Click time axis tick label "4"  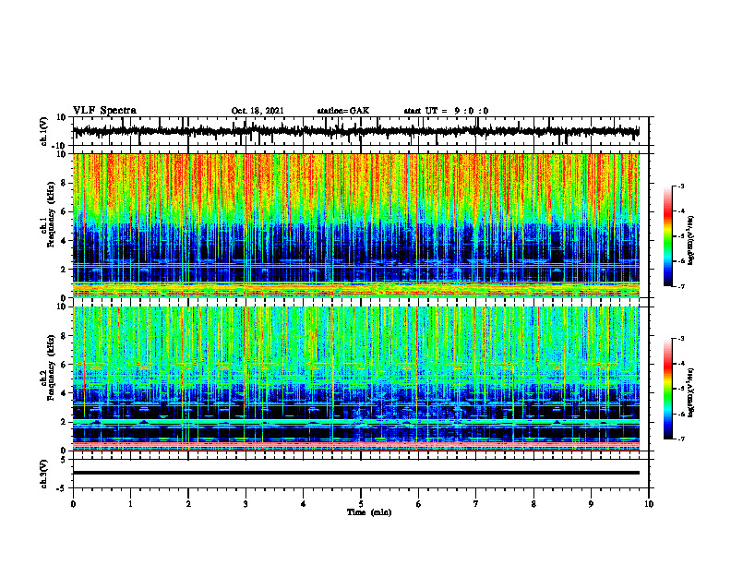304,504
